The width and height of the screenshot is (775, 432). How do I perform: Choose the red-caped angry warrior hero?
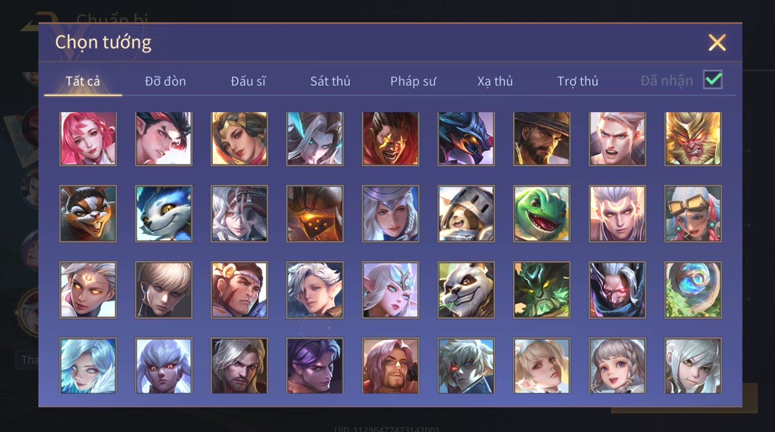point(390,138)
